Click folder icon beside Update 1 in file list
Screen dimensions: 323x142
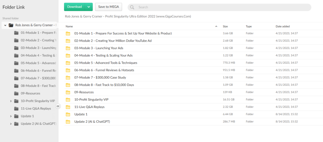[68, 114]
